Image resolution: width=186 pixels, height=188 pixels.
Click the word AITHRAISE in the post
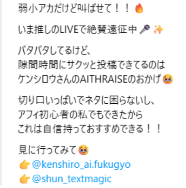pos(104,79)
